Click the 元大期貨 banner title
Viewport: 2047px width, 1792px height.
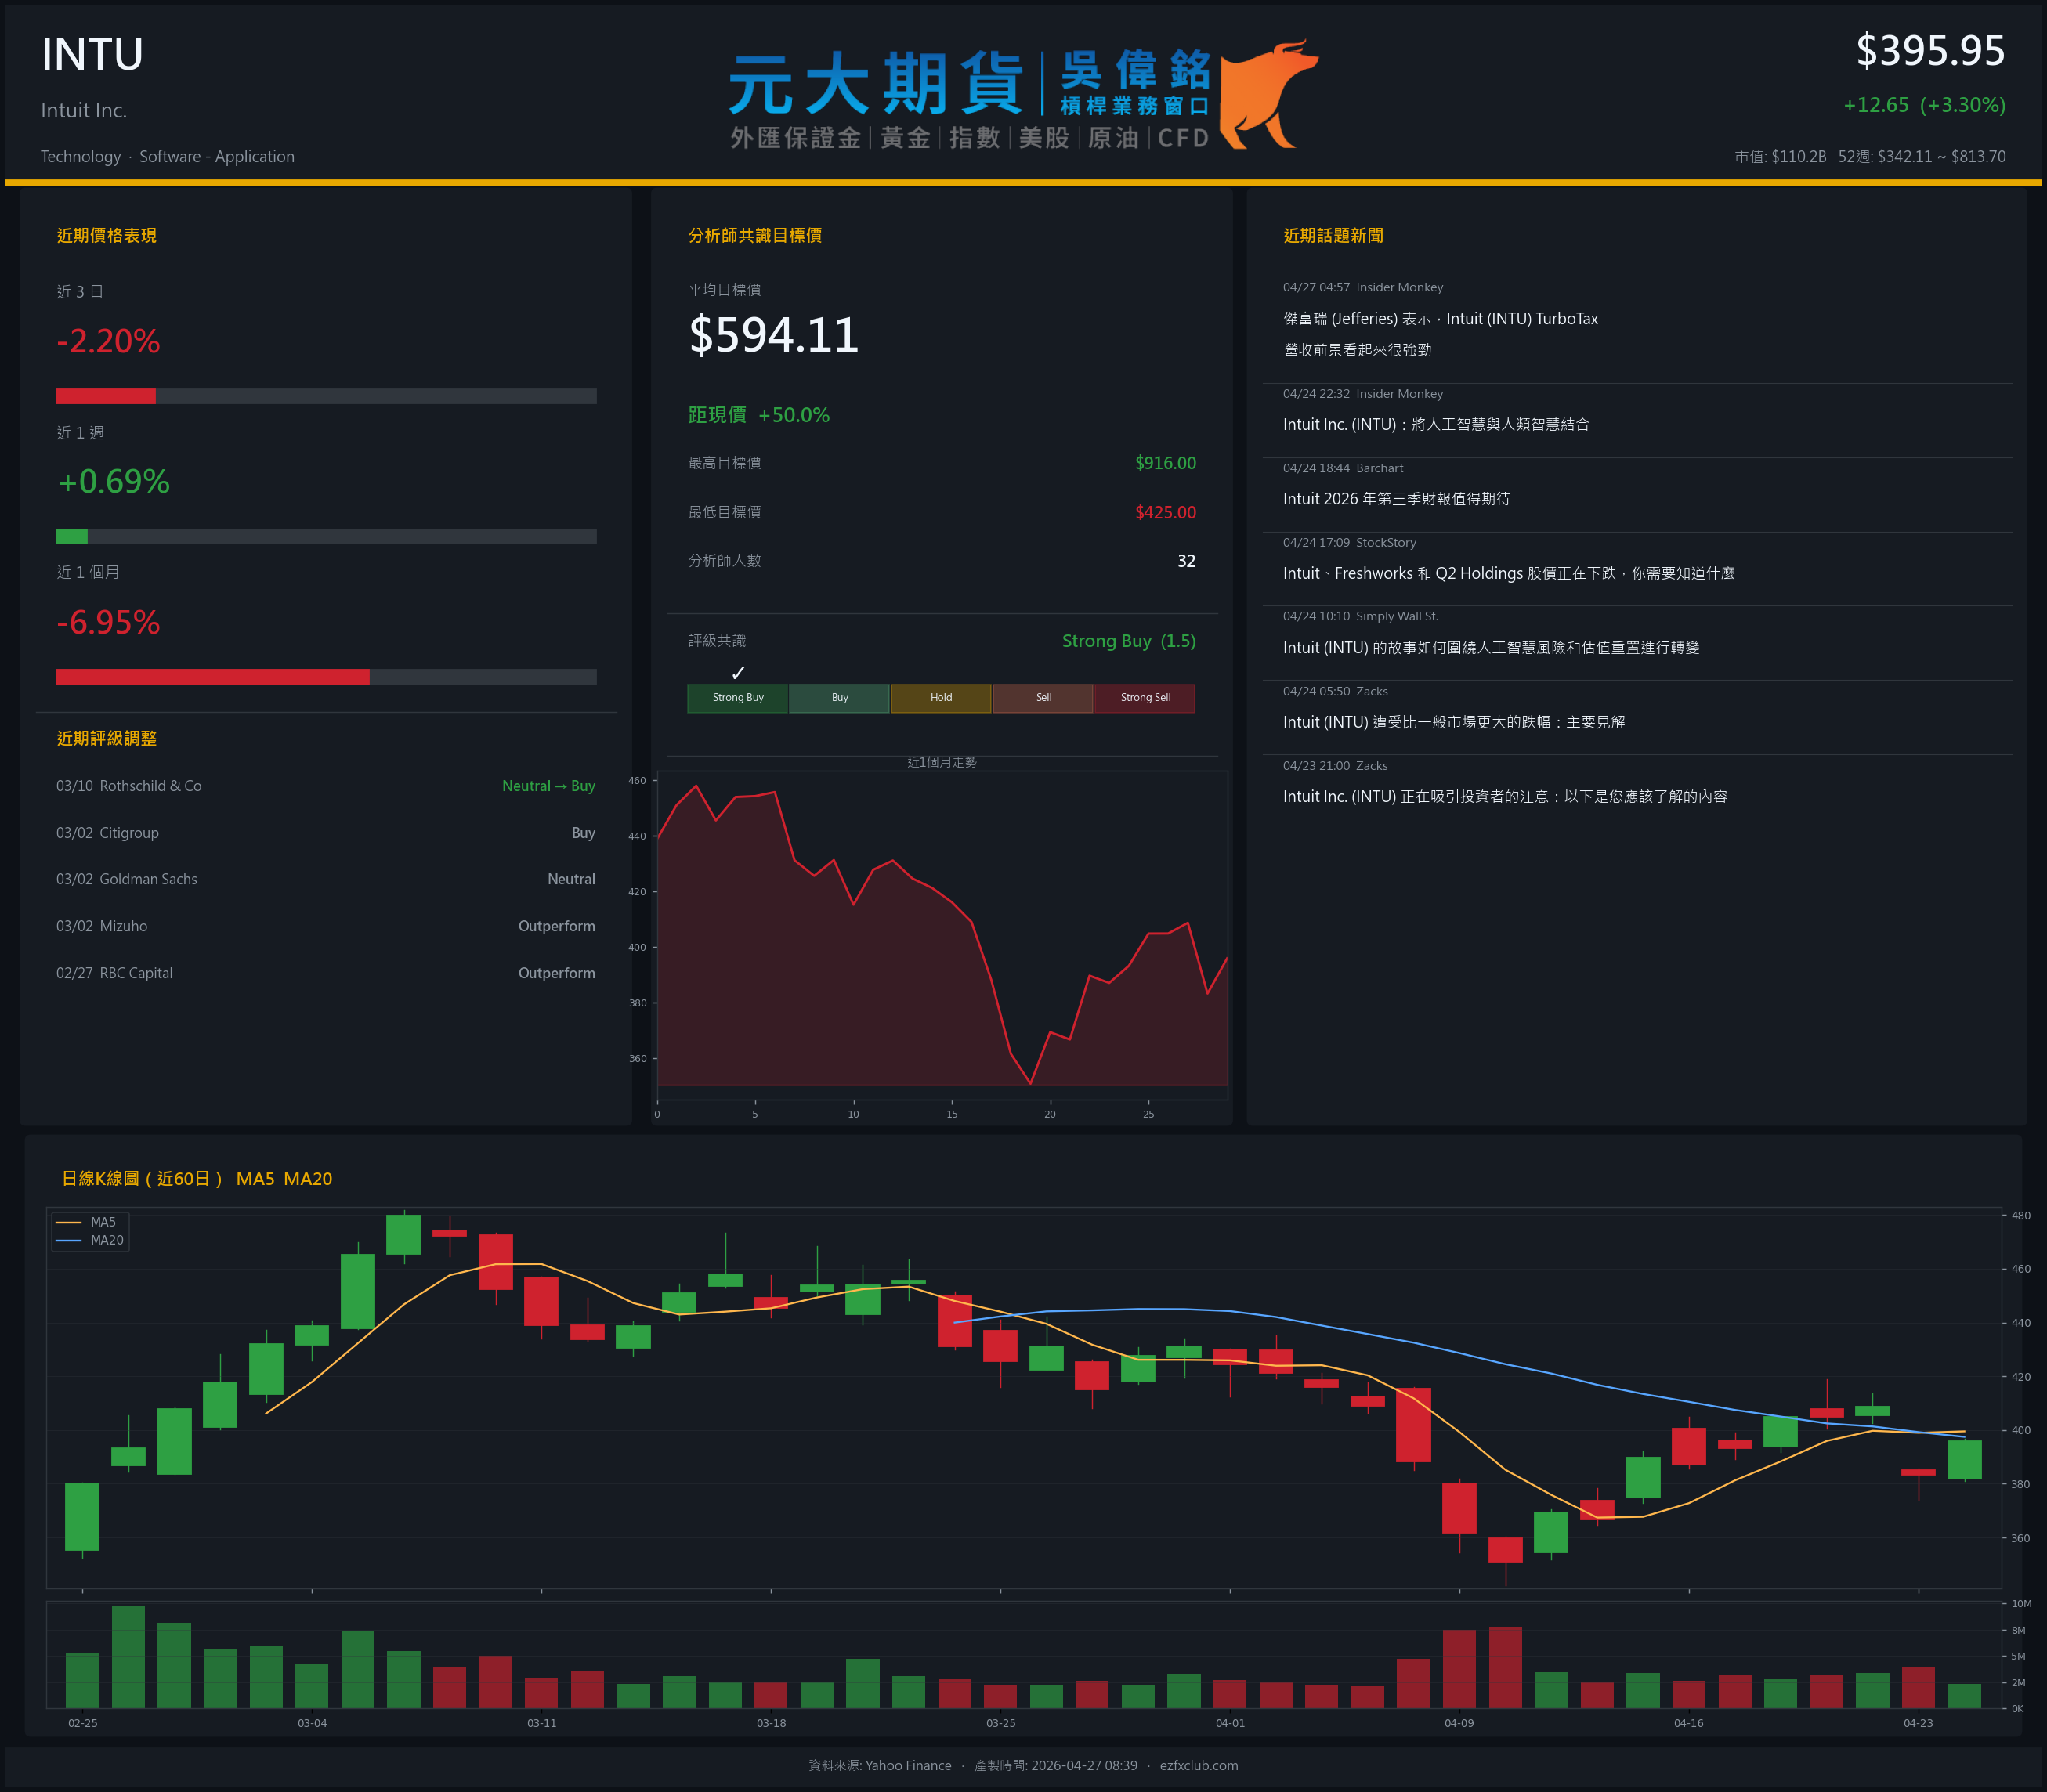click(876, 84)
